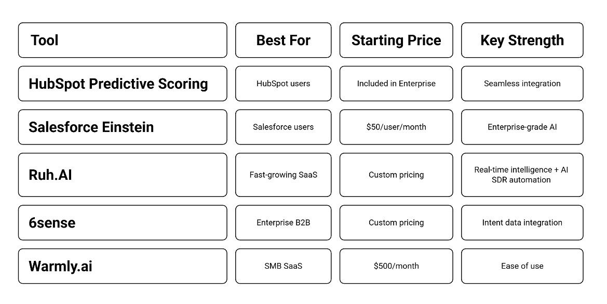Viewport: 607px width, 304px height.
Task: Click the Tool column header
Action: point(122,40)
